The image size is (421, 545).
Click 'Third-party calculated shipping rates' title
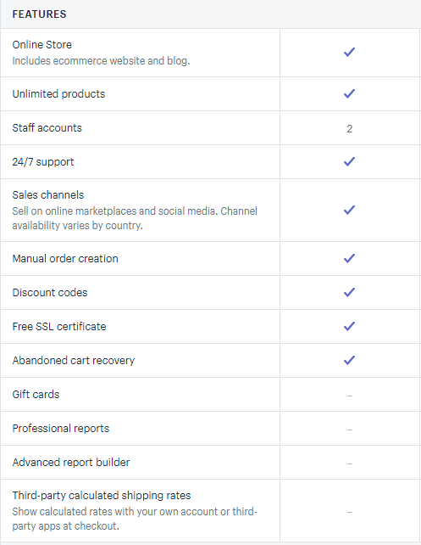pos(102,495)
